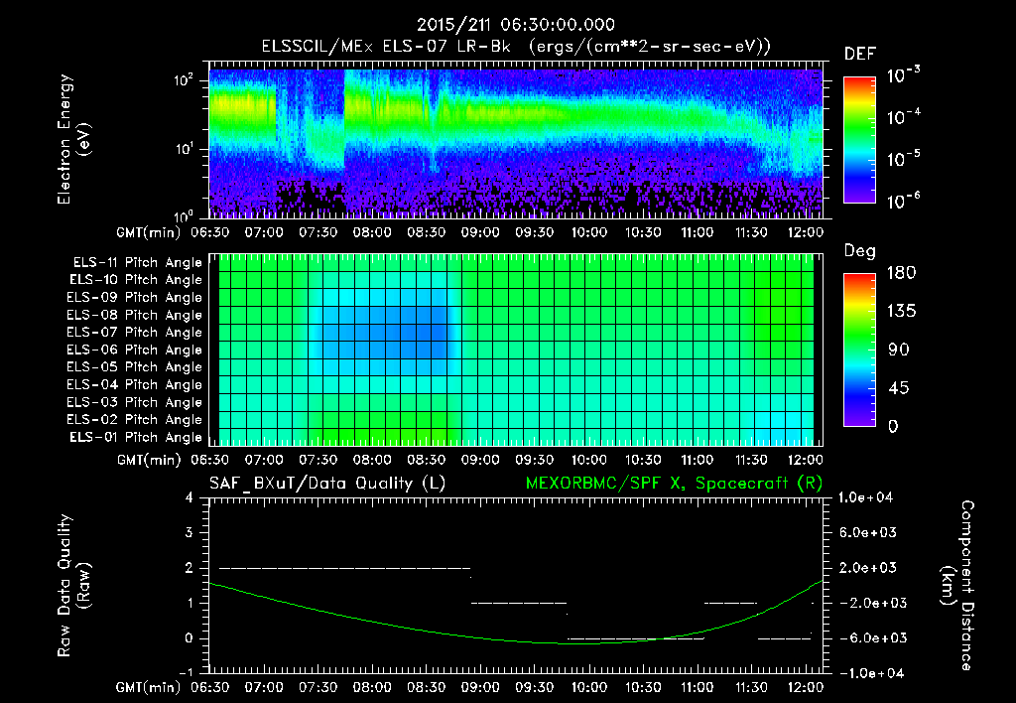Click the ELS-11 Pitch Angle label

tap(137, 263)
